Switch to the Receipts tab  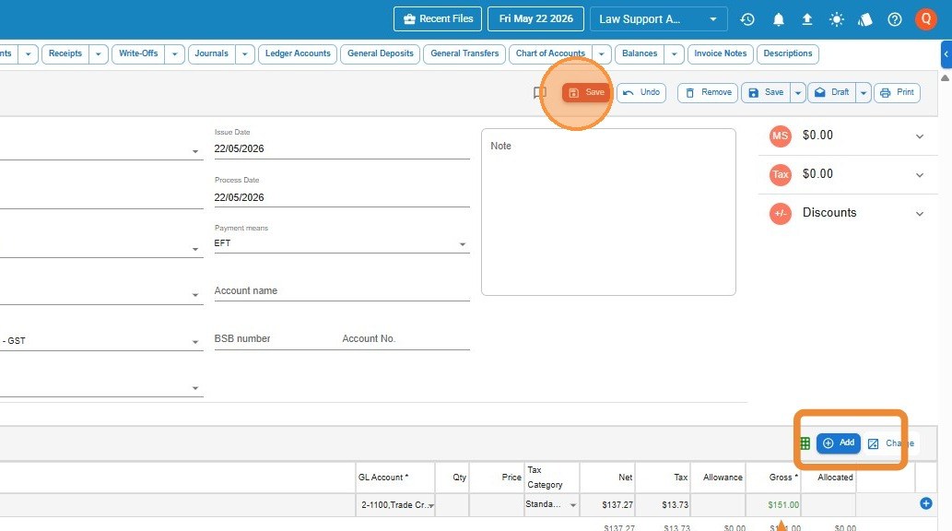click(65, 53)
